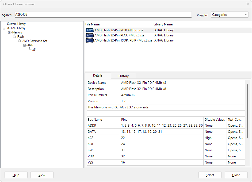252x182 pixels.
Task: Click the TEST icon for TSOP, PDIP file
Action: coord(90,40)
